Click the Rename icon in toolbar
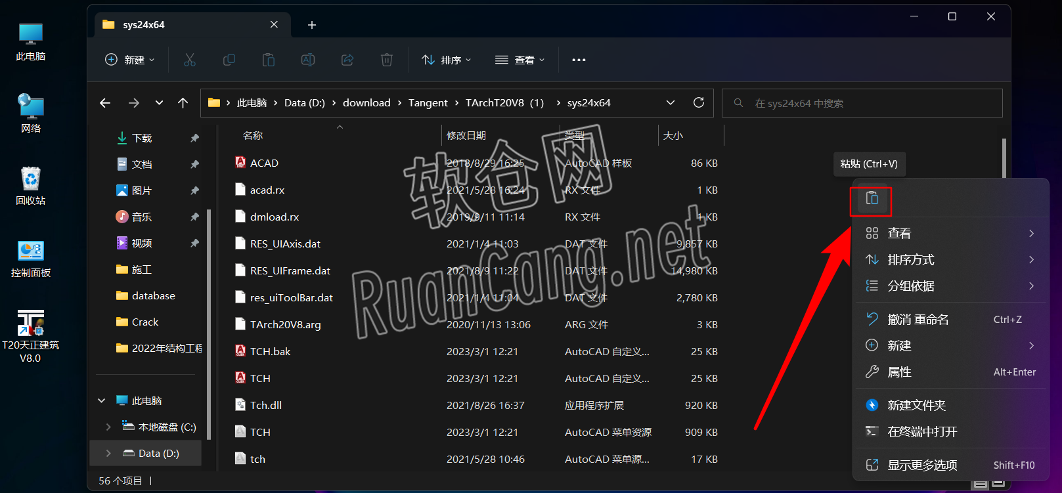The width and height of the screenshot is (1062, 493). click(308, 60)
